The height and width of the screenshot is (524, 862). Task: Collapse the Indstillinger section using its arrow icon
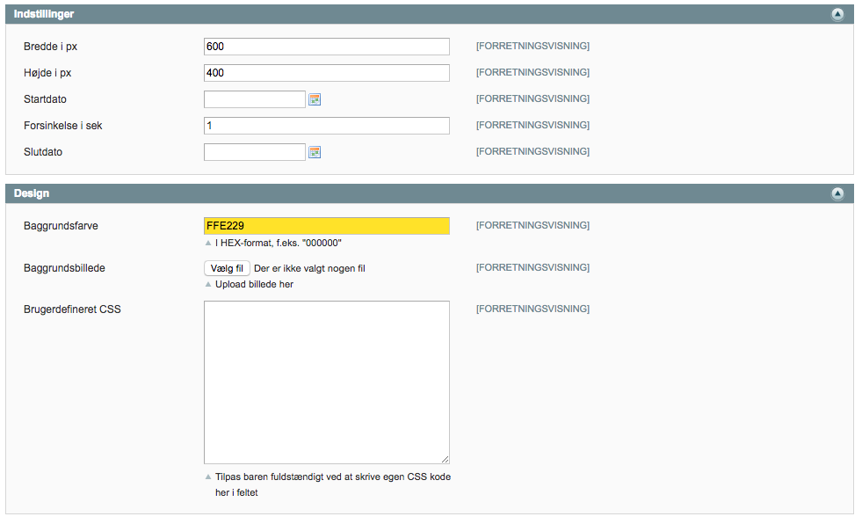coord(837,14)
